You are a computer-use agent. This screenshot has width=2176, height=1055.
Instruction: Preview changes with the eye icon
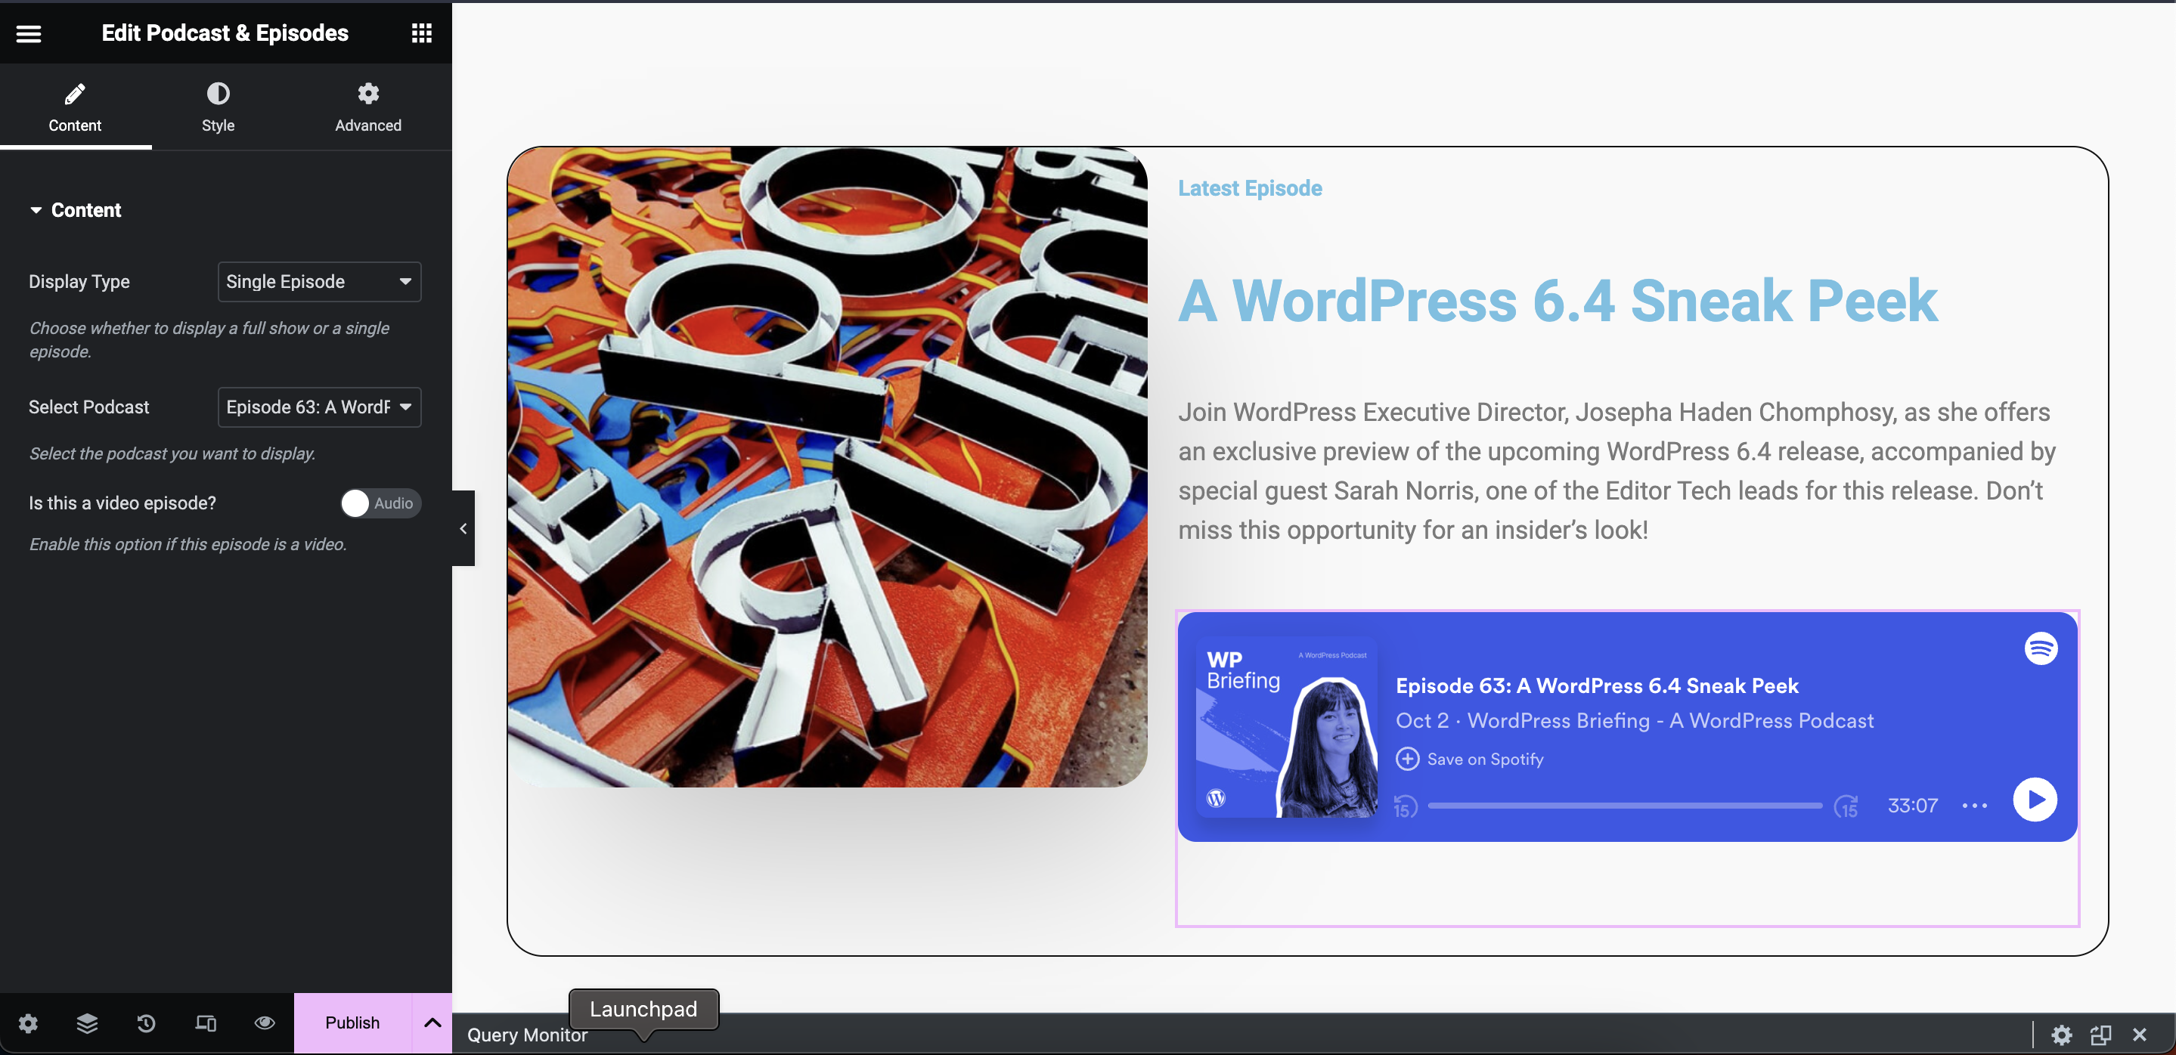(265, 1023)
